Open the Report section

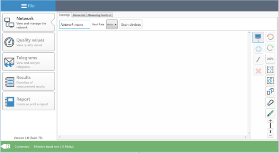(x=28, y=101)
